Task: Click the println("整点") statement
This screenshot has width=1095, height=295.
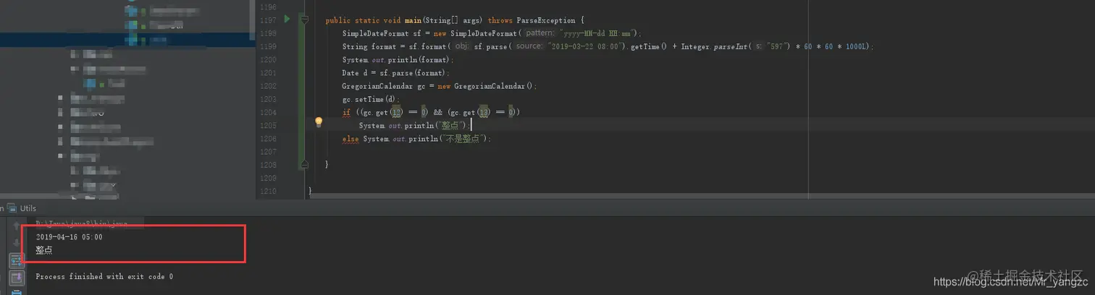Action: pos(415,125)
